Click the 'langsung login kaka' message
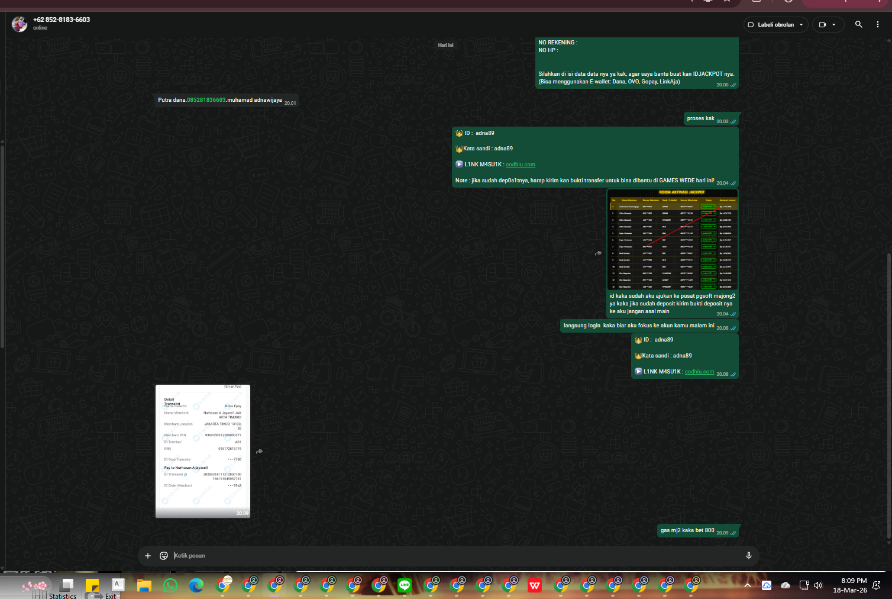This screenshot has width=892, height=599. (649, 326)
